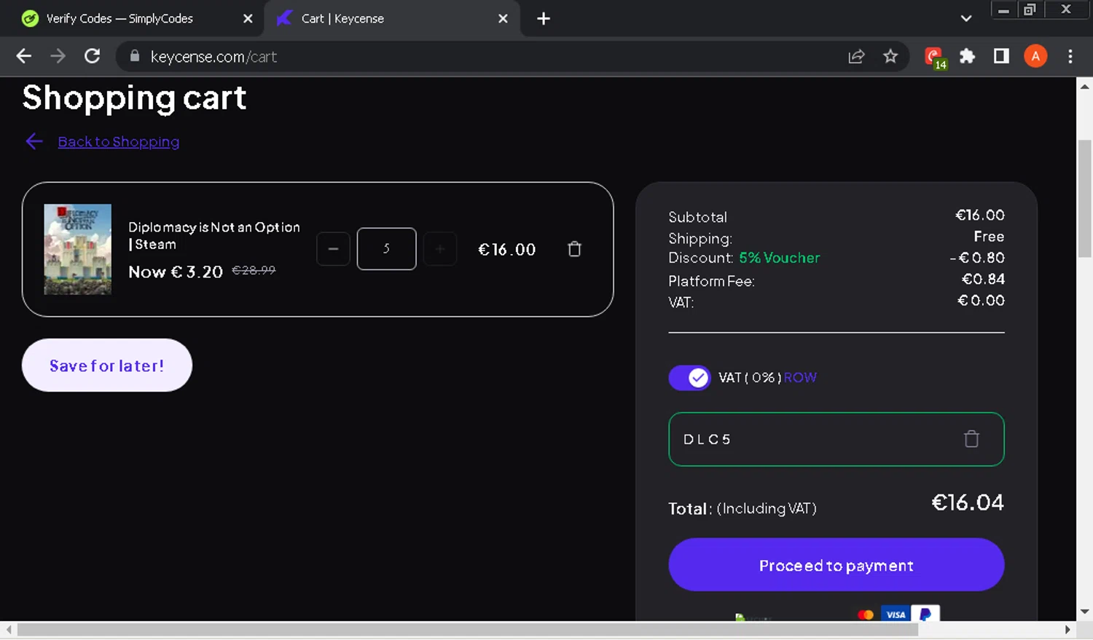Click the Save for later! button
Viewport: 1093px width, 640px height.
click(107, 366)
